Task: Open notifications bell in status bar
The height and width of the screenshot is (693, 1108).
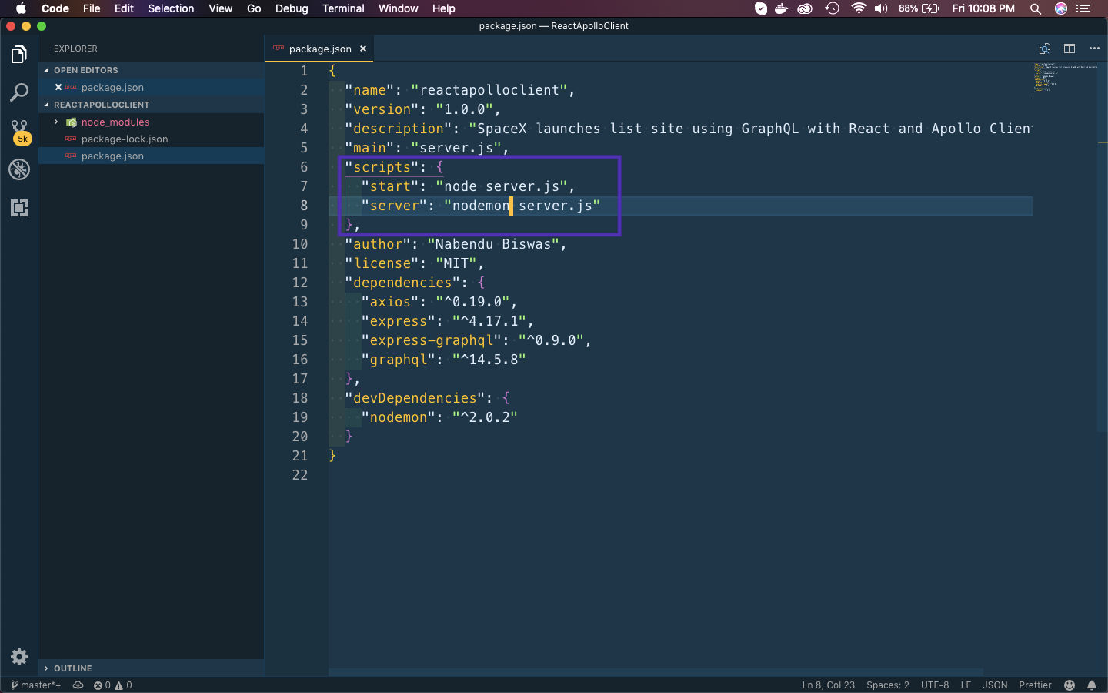Action: click(x=1092, y=685)
